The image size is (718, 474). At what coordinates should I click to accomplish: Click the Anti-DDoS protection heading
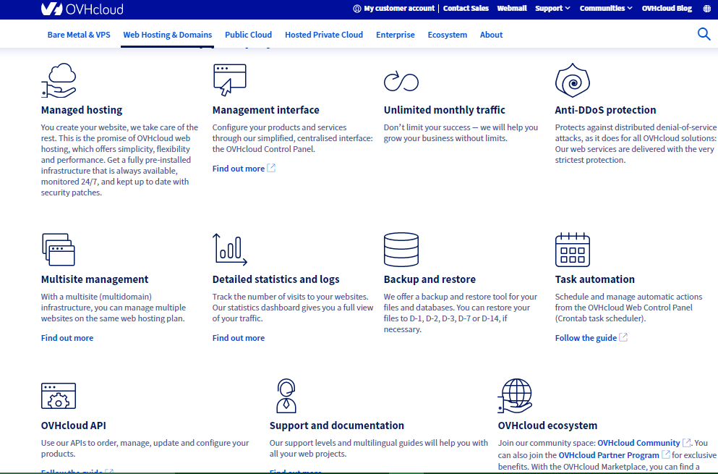point(605,110)
